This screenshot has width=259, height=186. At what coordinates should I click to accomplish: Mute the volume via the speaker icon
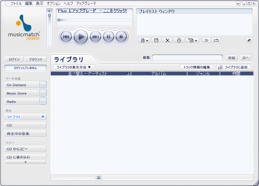49,11
